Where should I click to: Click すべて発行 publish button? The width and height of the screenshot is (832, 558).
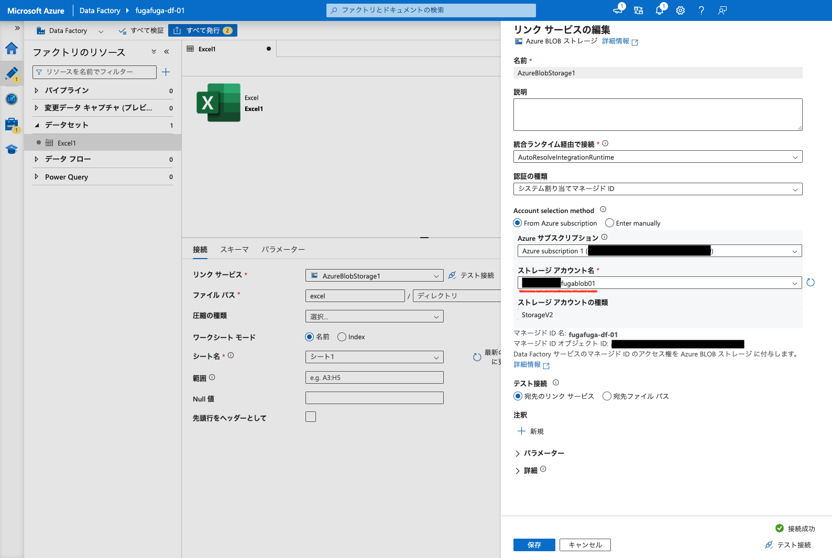203,31
